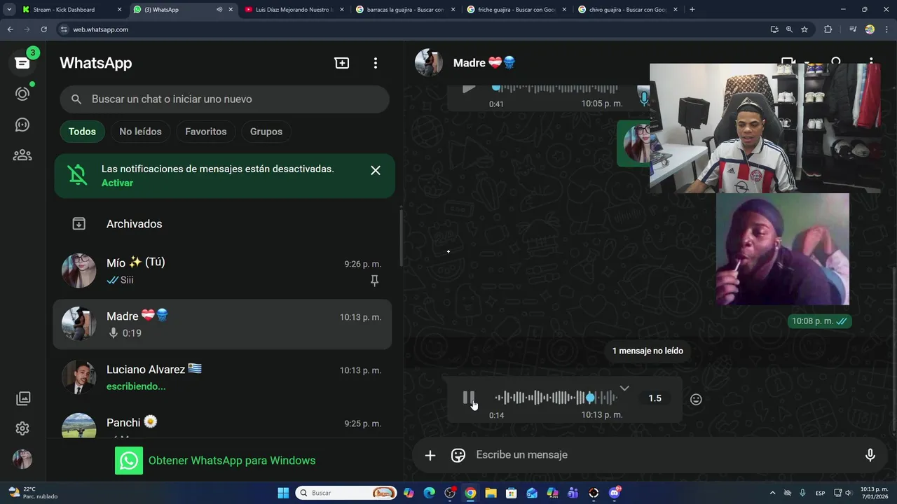Select the Grupos filter
The width and height of the screenshot is (897, 504).
pos(266,132)
